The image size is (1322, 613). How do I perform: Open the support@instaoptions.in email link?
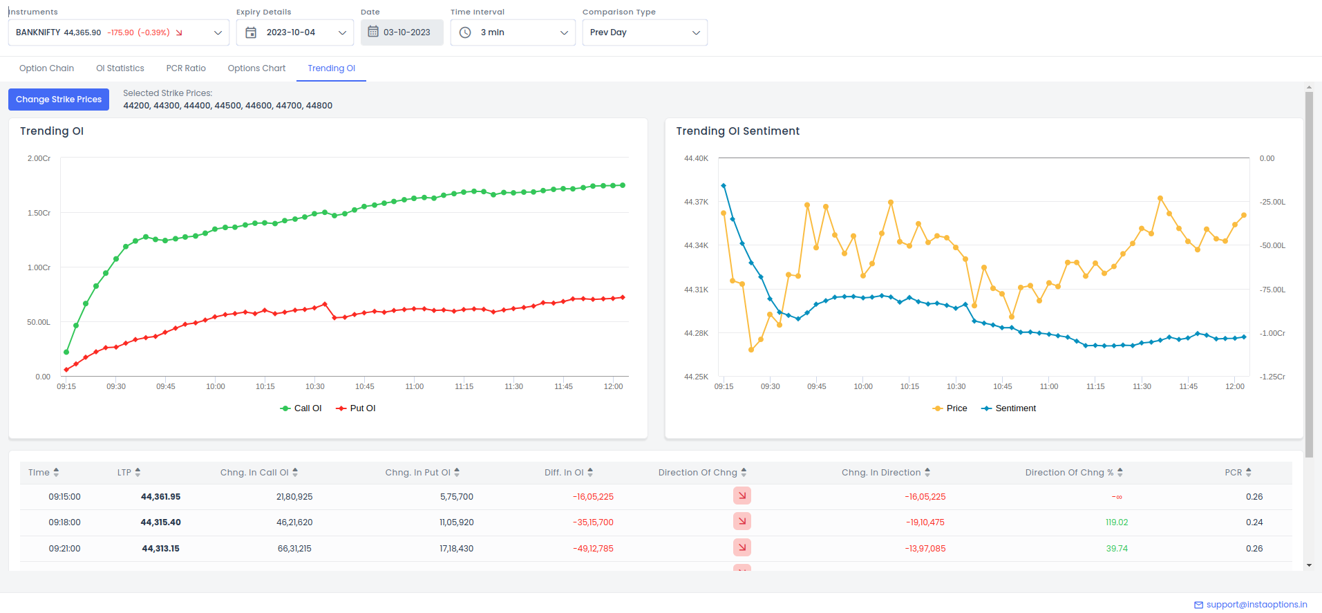(1256, 605)
